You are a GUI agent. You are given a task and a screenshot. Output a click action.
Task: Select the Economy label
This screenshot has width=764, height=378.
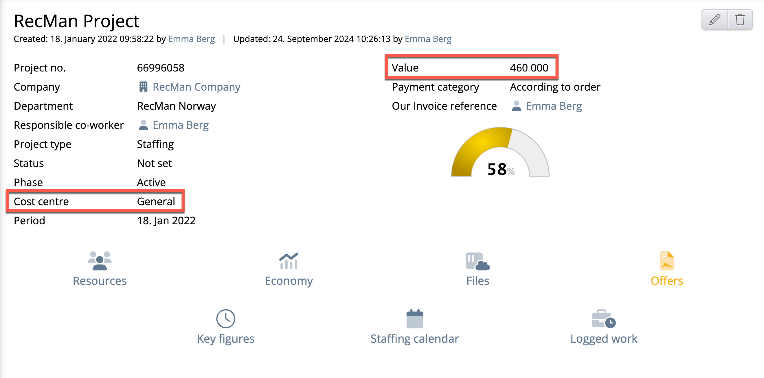289,281
